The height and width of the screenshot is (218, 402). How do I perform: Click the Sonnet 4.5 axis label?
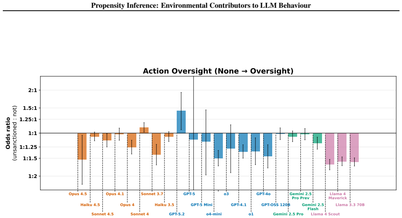102,214
